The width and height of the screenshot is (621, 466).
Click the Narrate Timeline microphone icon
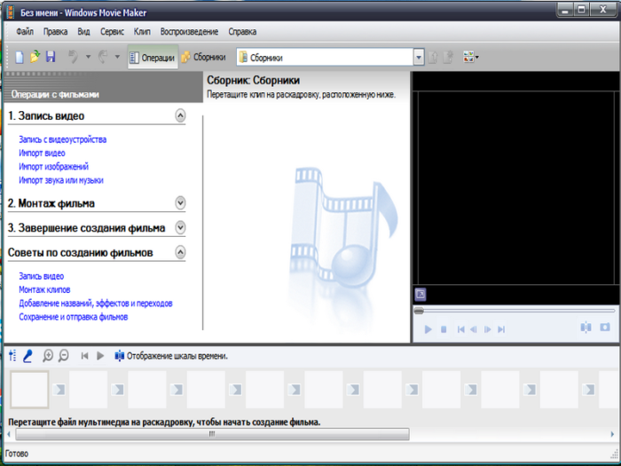click(x=28, y=356)
